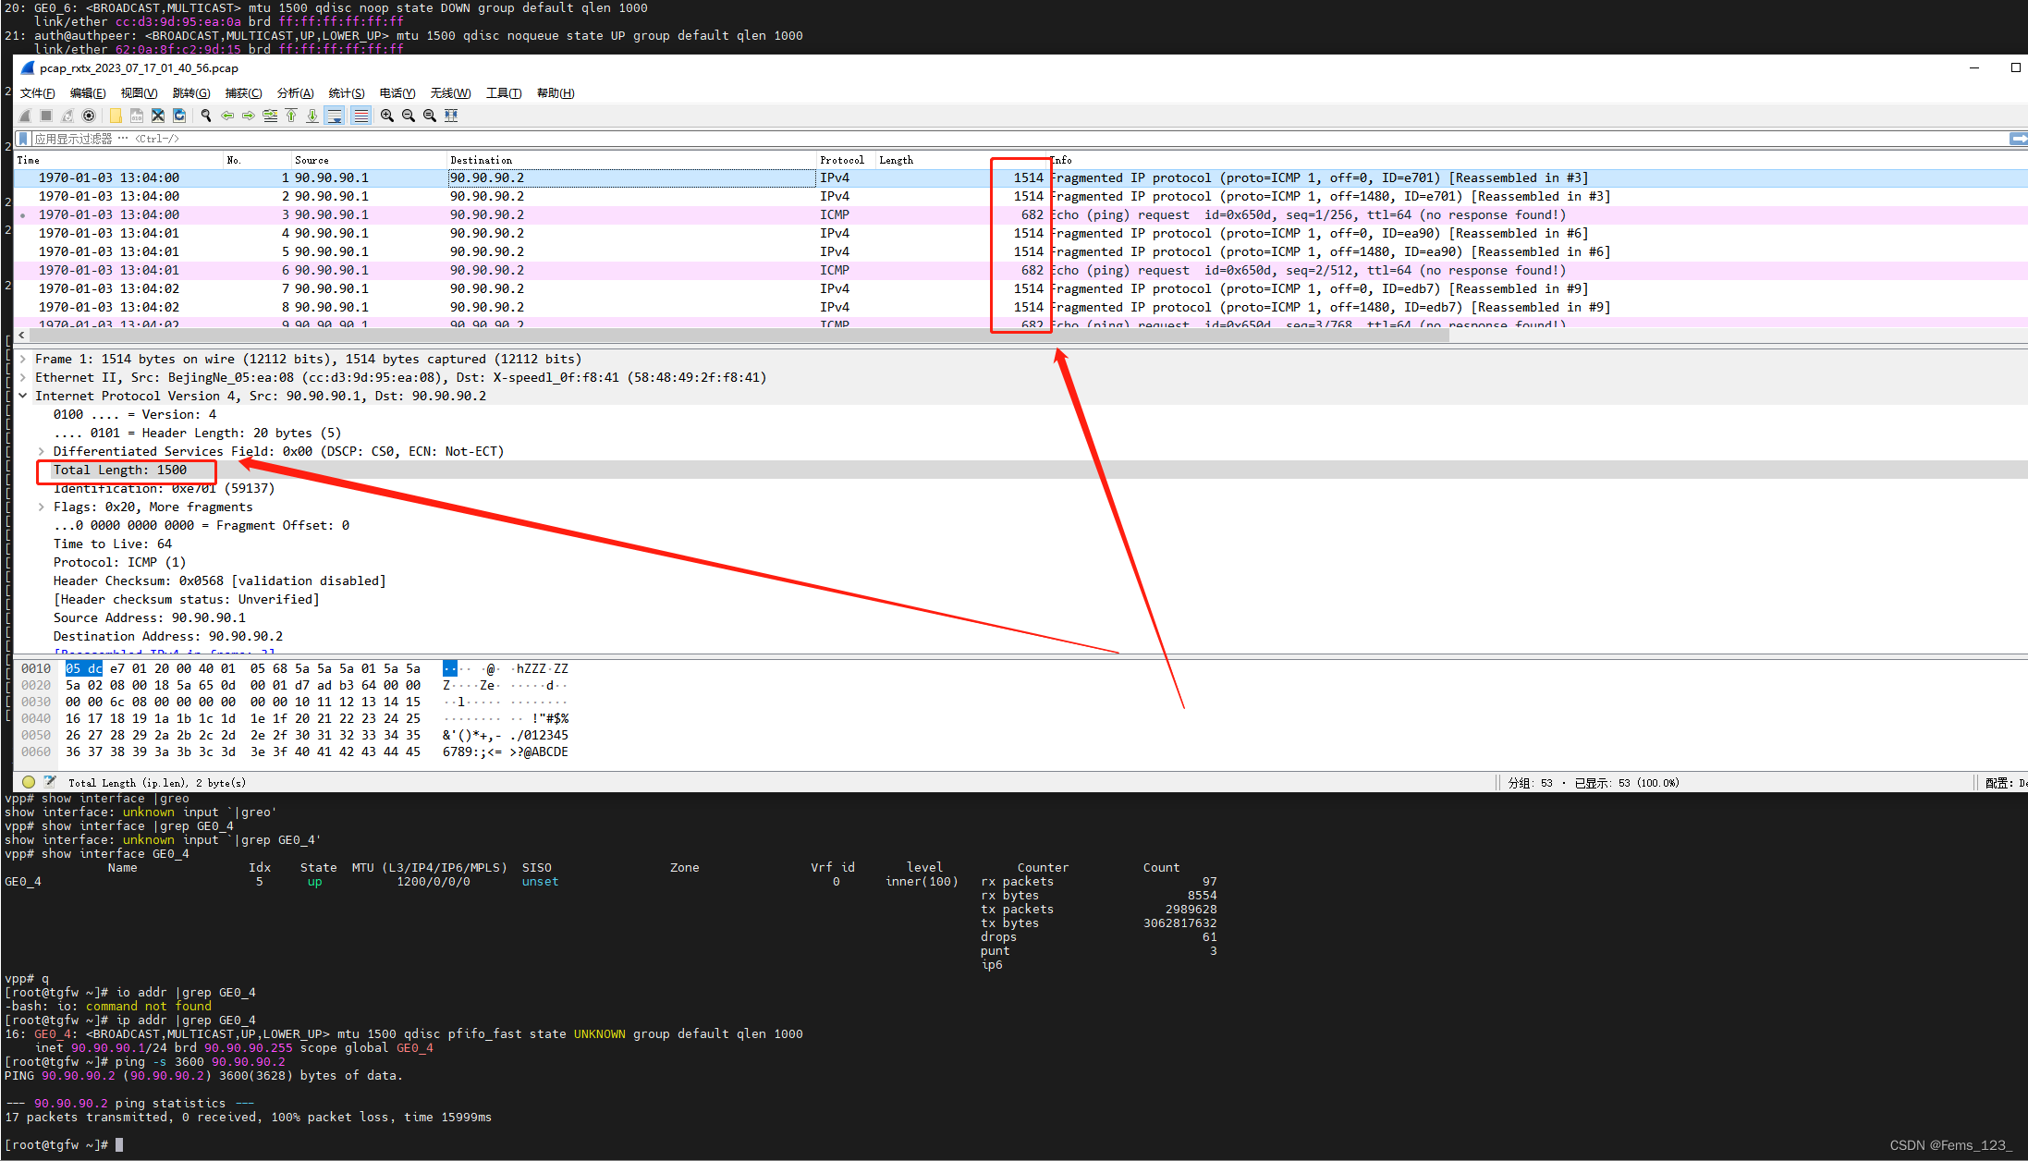This screenshot has height=1161, width=2028.
Task: Collapse the Internet Protocol Version 4 section
Action: coord(23,396)
